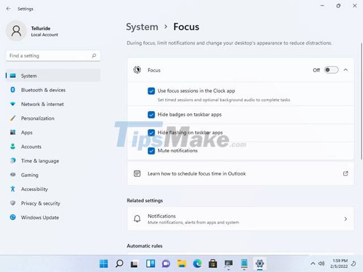Click the vertical scrollbar of settings page
The image size is (363, 272).
pyautogui.click(x=361, y=101)
